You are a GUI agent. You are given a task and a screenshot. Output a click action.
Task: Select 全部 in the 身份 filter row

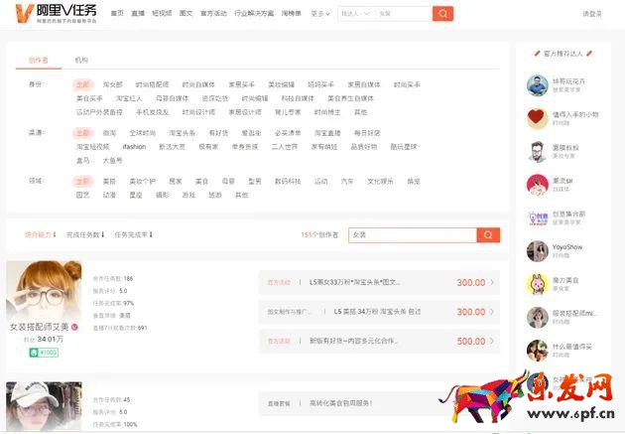(x=82, y=84)
